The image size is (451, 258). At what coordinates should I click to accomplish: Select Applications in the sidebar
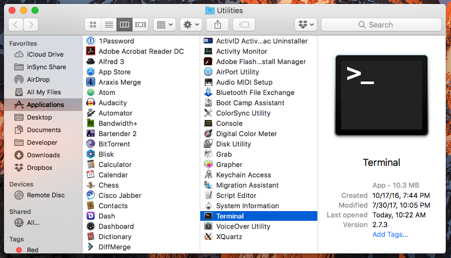point(43,105)
